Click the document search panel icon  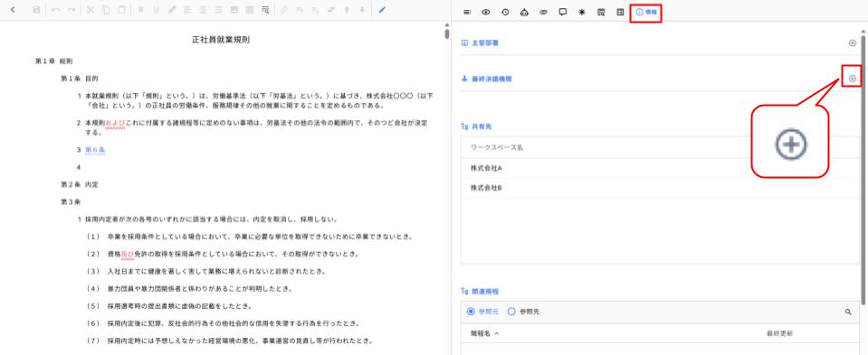point(601,12)
